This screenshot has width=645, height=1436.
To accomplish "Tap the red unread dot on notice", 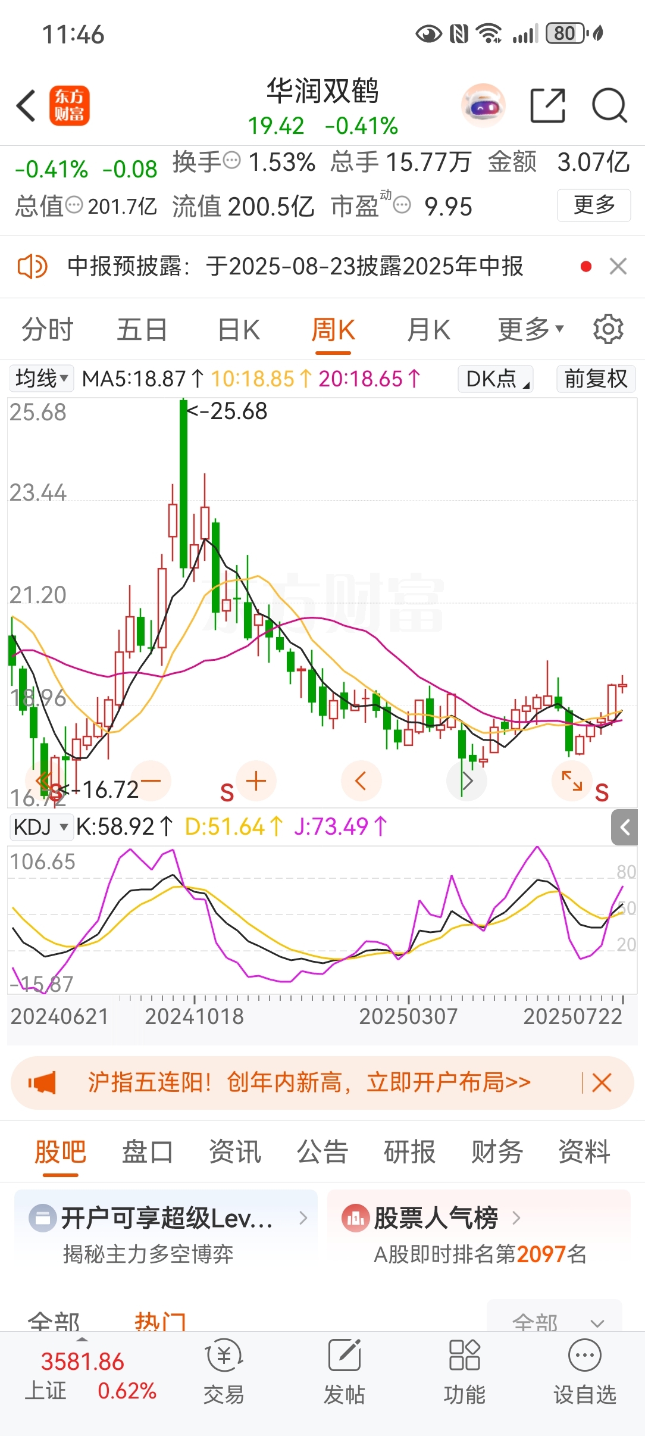I will (586, 266).
